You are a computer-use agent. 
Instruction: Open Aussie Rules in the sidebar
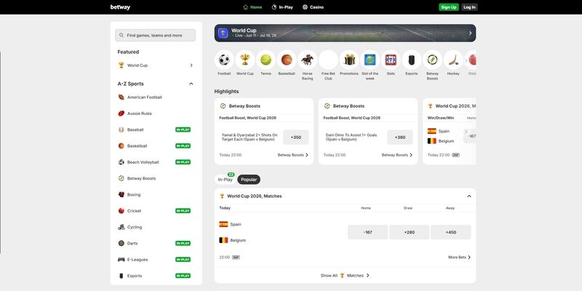tap(156, 113)
